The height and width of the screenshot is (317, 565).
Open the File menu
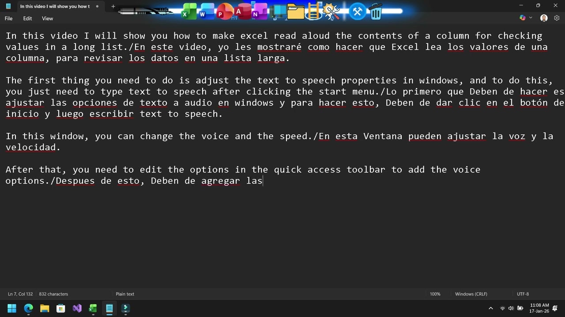(x=8, y=18)
